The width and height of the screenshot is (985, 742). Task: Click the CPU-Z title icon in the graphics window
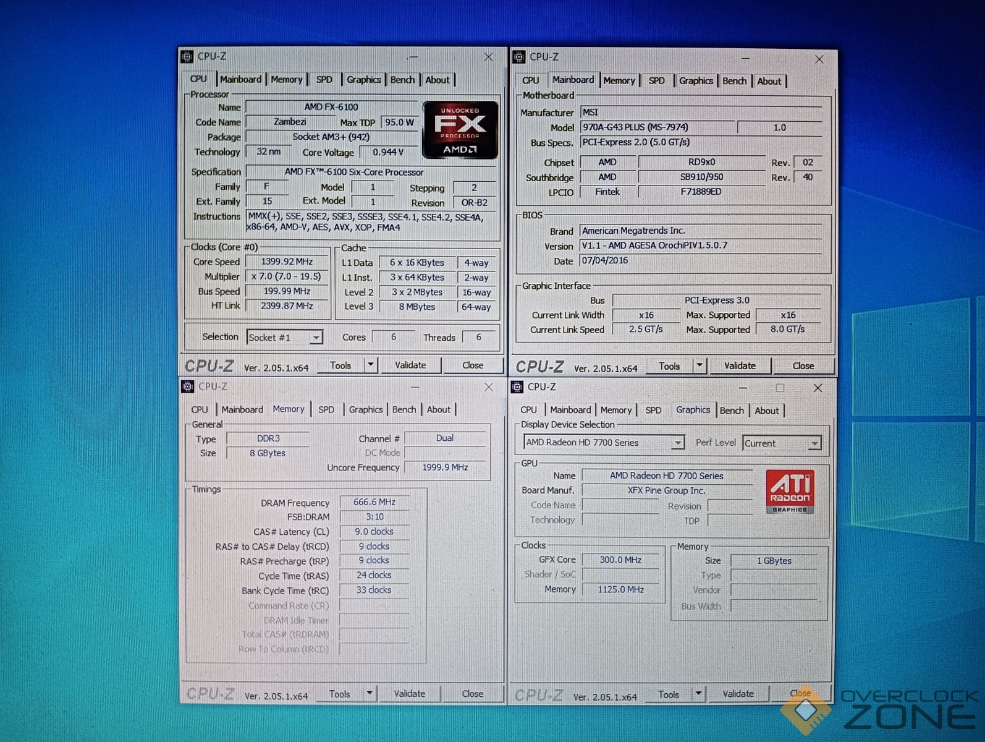517,387
